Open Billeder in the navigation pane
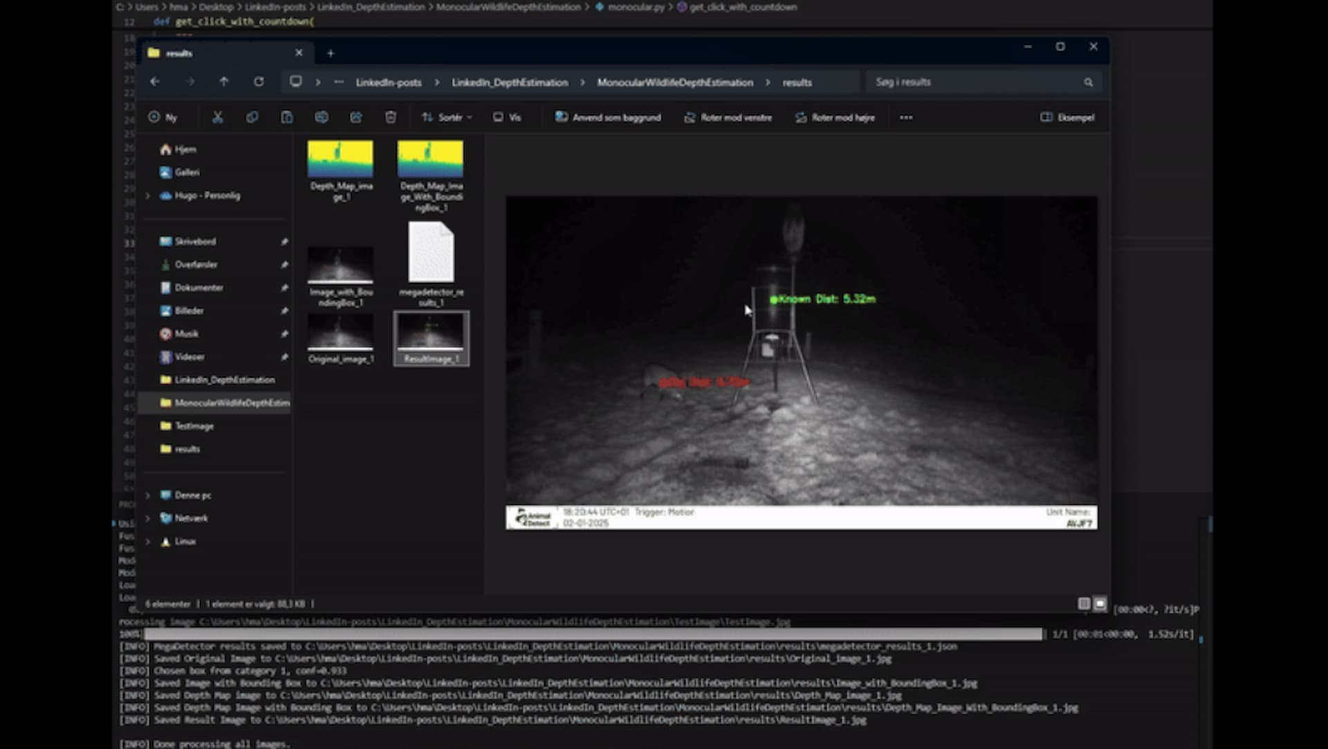The width and height of the screenshot is (1328, 749). tap(182, 311)
